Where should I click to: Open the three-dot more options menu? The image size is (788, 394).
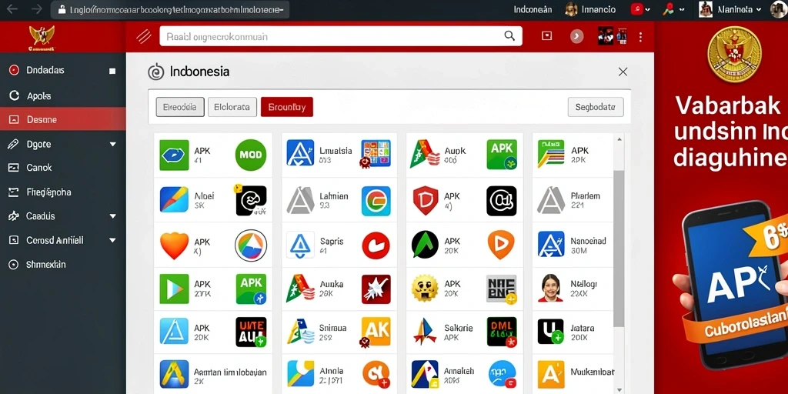click(x=639, y=37)
